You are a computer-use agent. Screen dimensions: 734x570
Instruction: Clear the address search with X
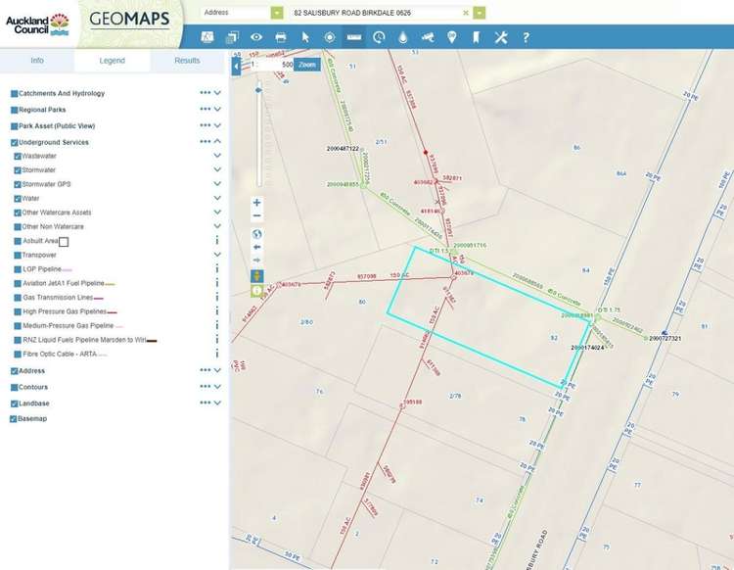(x=466, y=13)
